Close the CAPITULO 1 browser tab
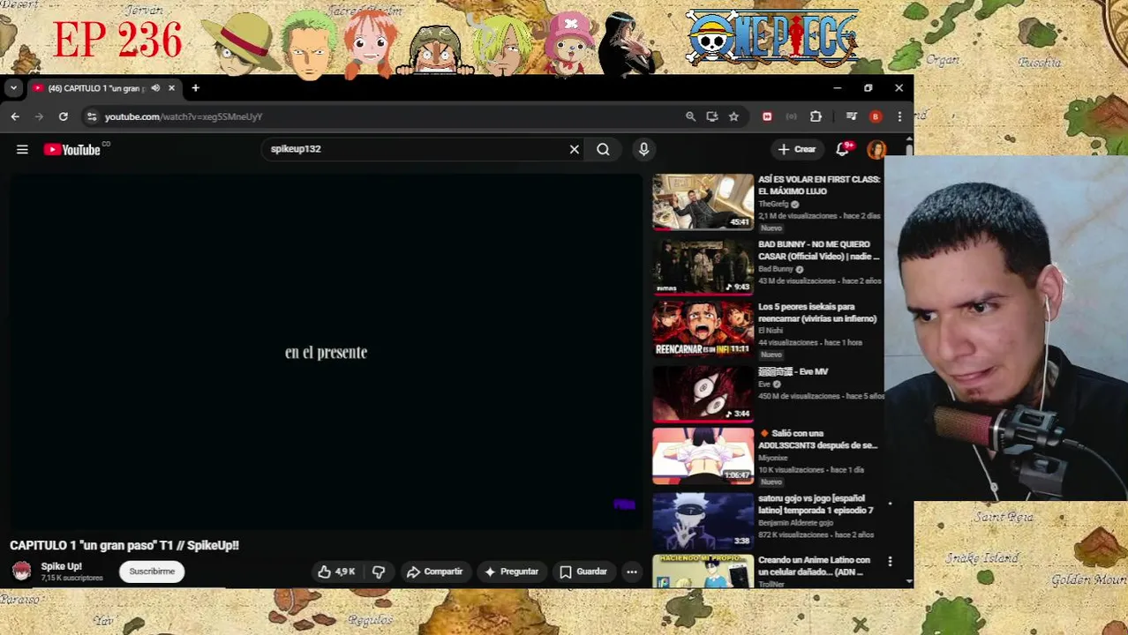The width and height of the screenshot is (1128, 635). coord(171,88)
